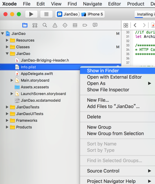Open the Source Control submenu
Image resolution: width=155 pixels, height=184 pixels.
pyautogui.click(x=118, y=171)
